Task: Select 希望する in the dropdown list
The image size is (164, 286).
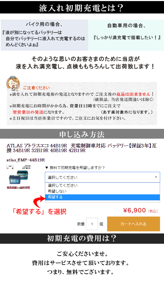Action: (102, 197)
